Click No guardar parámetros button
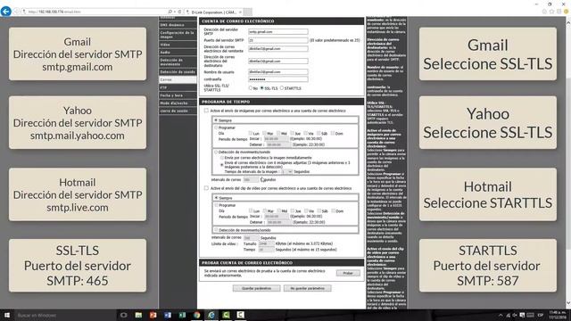Viewport: 571px width, 321px height. [x=307, y=288]
